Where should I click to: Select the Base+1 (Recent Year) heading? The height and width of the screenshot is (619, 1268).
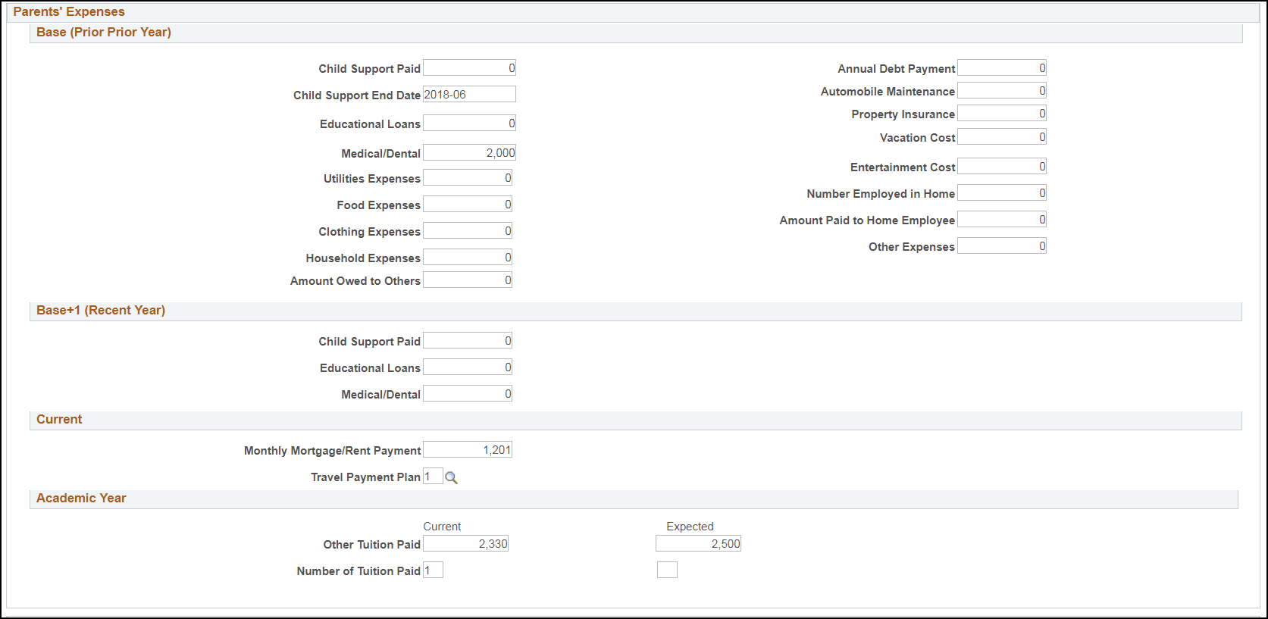[101, 311]
